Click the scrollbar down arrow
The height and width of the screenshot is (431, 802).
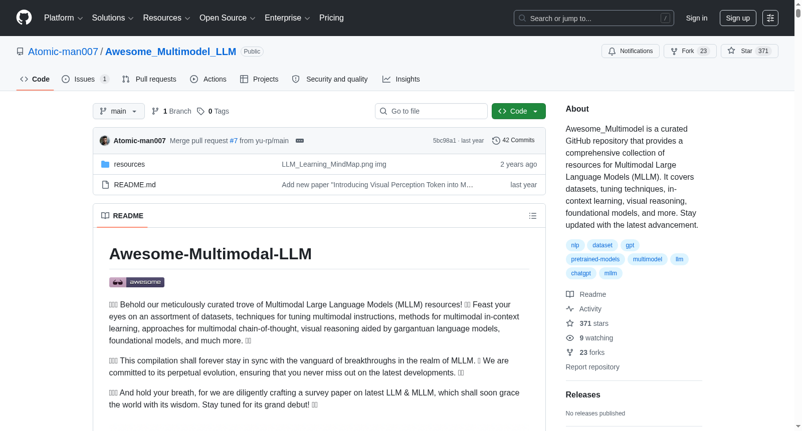(798, 426)
